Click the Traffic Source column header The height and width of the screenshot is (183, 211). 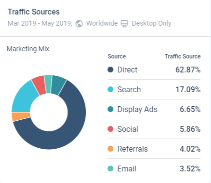[183, 56]
